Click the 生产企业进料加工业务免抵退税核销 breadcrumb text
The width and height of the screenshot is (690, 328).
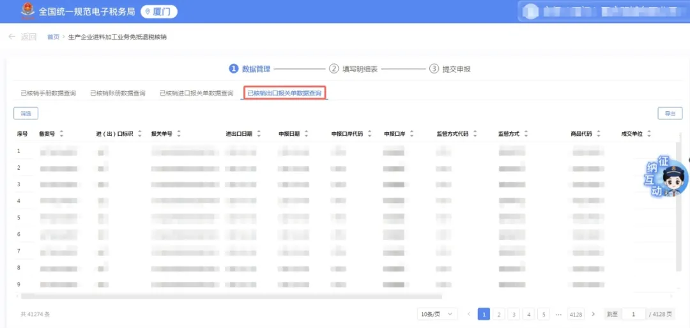coord(118,37)
